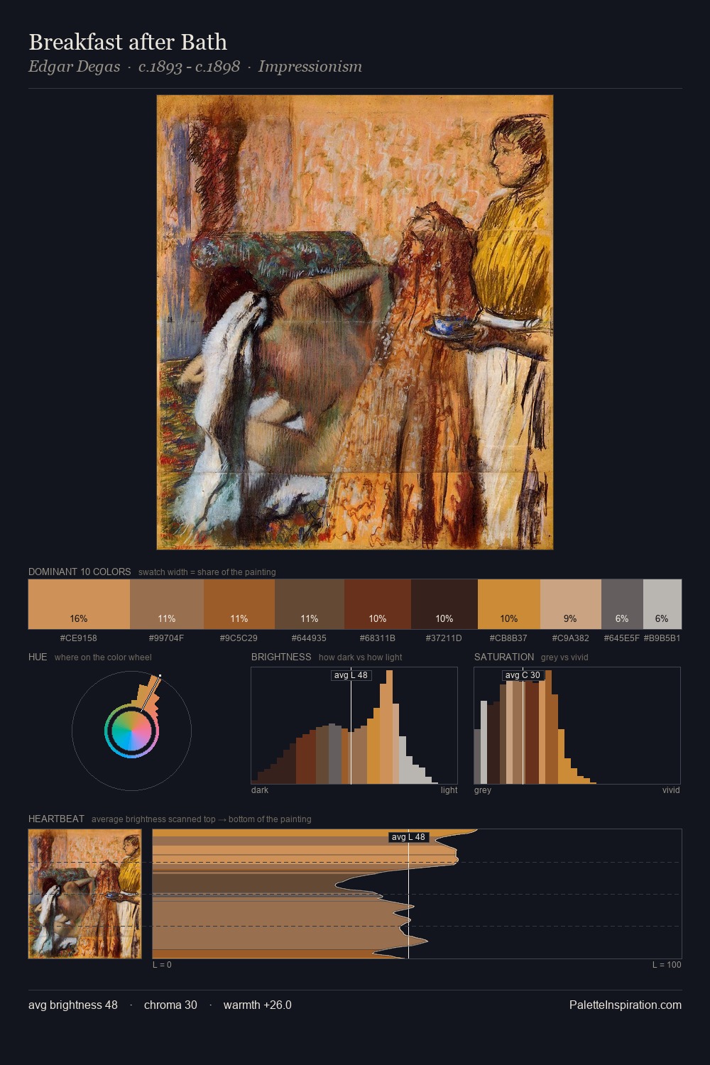Click the 'BRIGHTNESS' section heading
This screenshot has height=1065, width=710.
281,657
